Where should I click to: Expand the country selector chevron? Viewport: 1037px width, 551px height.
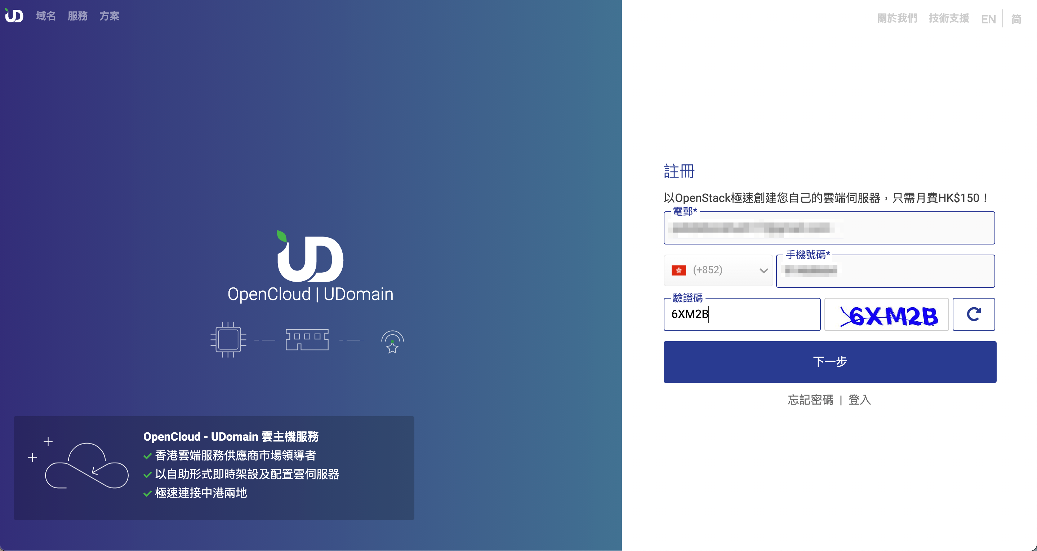point(763,270)
